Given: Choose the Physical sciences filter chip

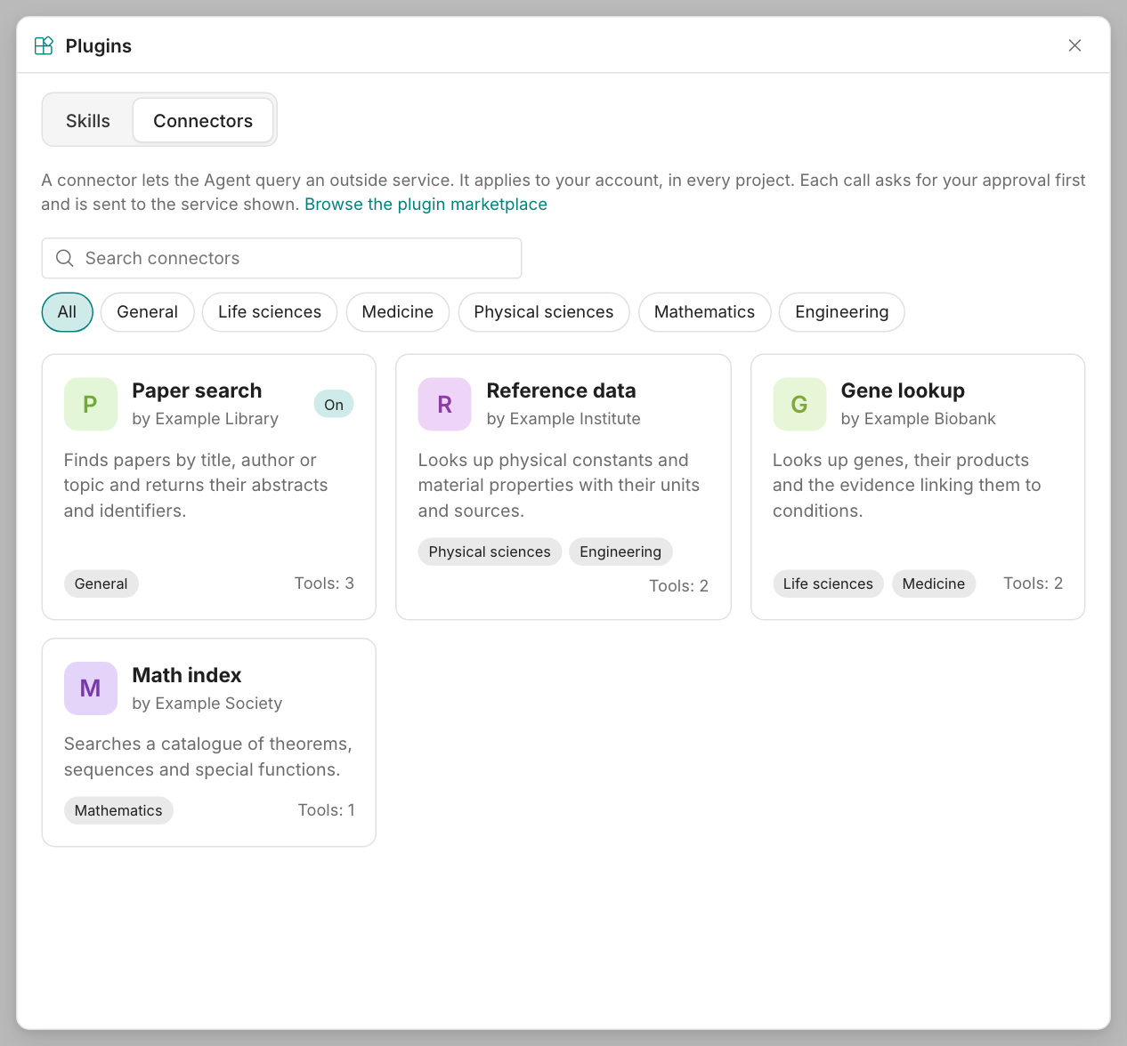Looking at the screenshot, I should point(544,312).
